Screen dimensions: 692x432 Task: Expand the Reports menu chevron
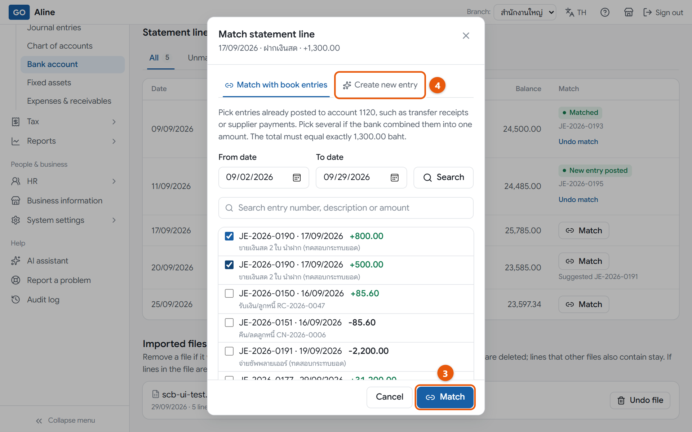coord(114,141)
